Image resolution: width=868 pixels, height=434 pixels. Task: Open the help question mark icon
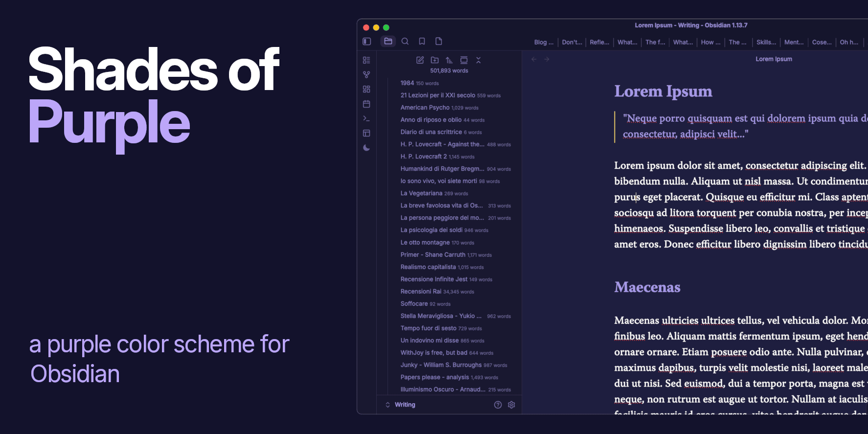(498, 405)
